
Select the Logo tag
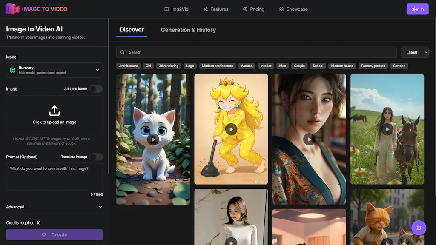pyautogui.click(x=190, y=66)
